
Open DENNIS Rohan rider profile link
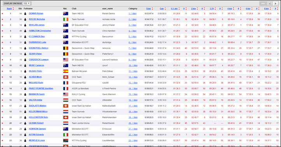tap(36, 14)
